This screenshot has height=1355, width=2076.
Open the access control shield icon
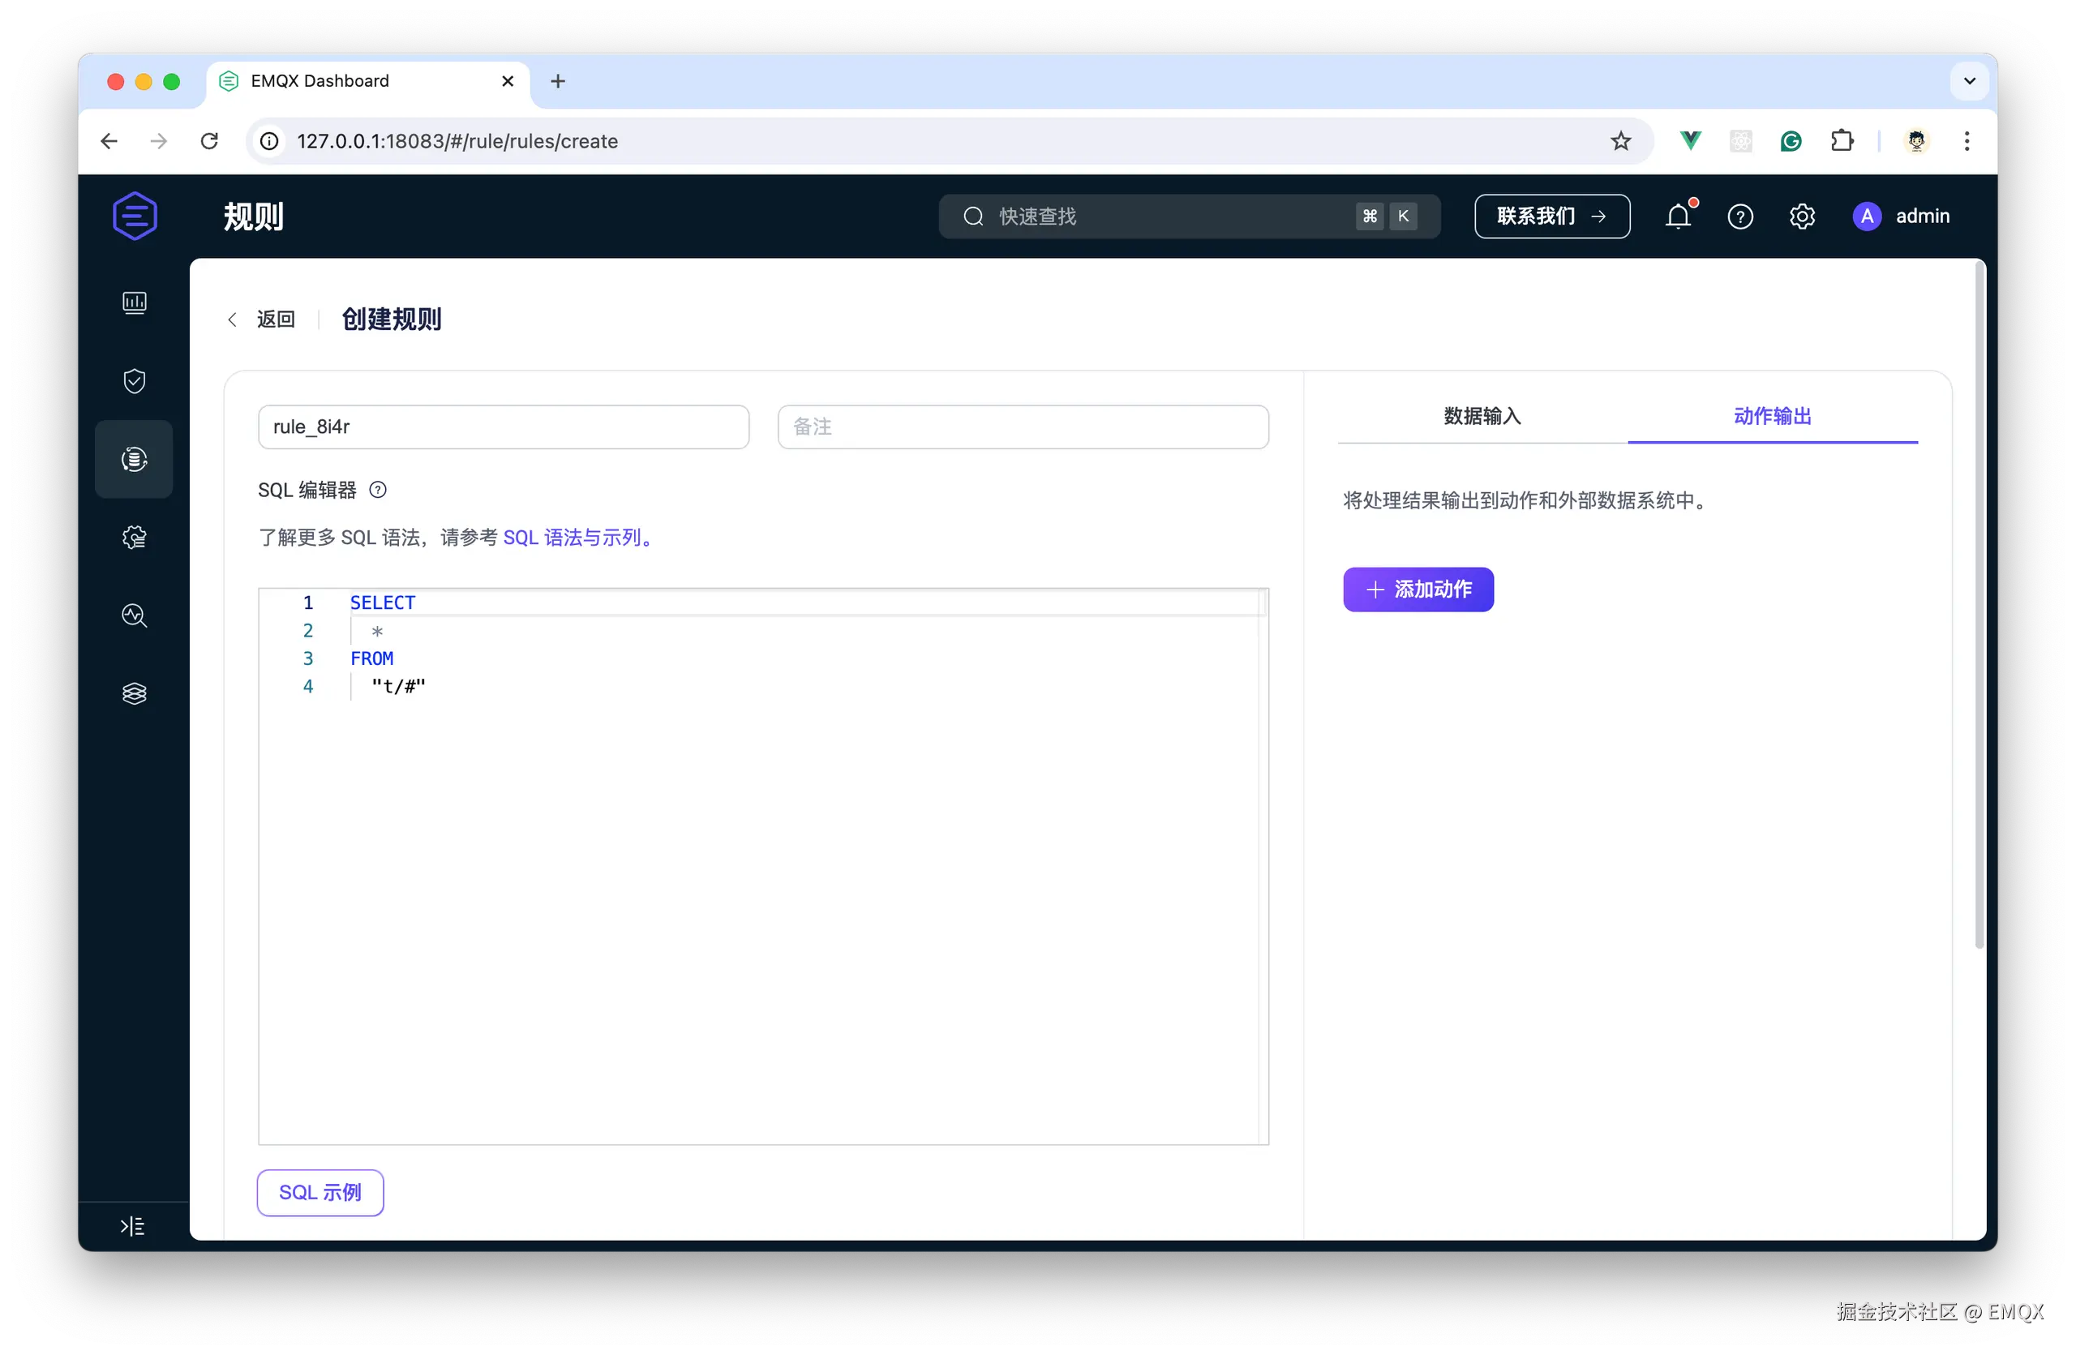(x=135, y=380)
